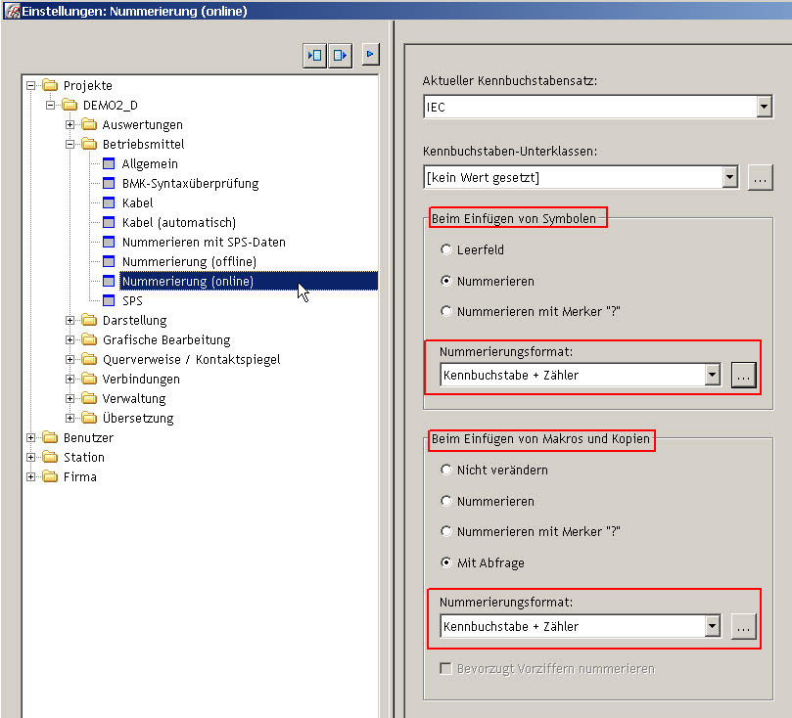Select Leerfeld radio option for symbols
The width and height of the screenshot is (792, 718).
tap(446, 249)
